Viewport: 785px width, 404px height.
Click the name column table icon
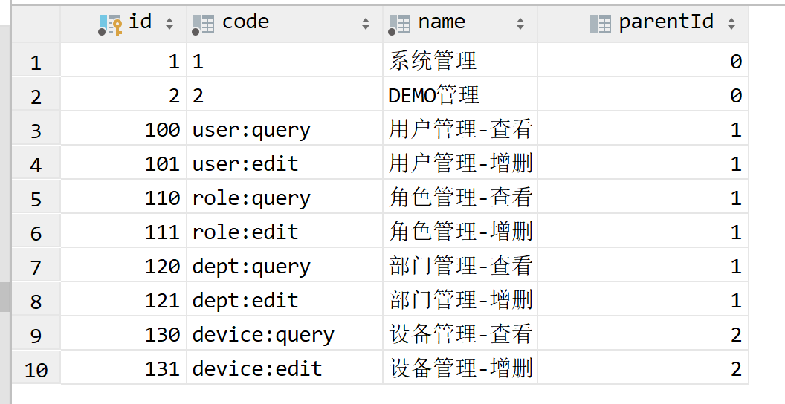399,25
